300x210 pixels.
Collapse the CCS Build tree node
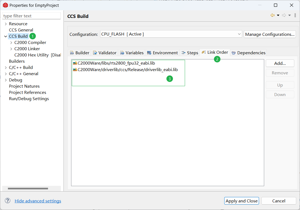[x=6, y=36]
